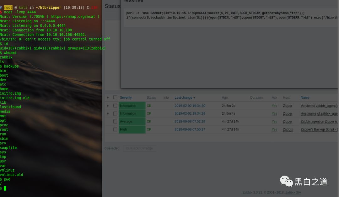Click the Average row's '4m 27d 14h' age
The height and width of the screenshot is (197, 339).
pos(230,122)
